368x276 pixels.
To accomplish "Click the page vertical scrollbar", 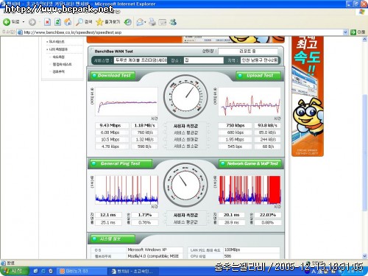I will click(365, 147).
